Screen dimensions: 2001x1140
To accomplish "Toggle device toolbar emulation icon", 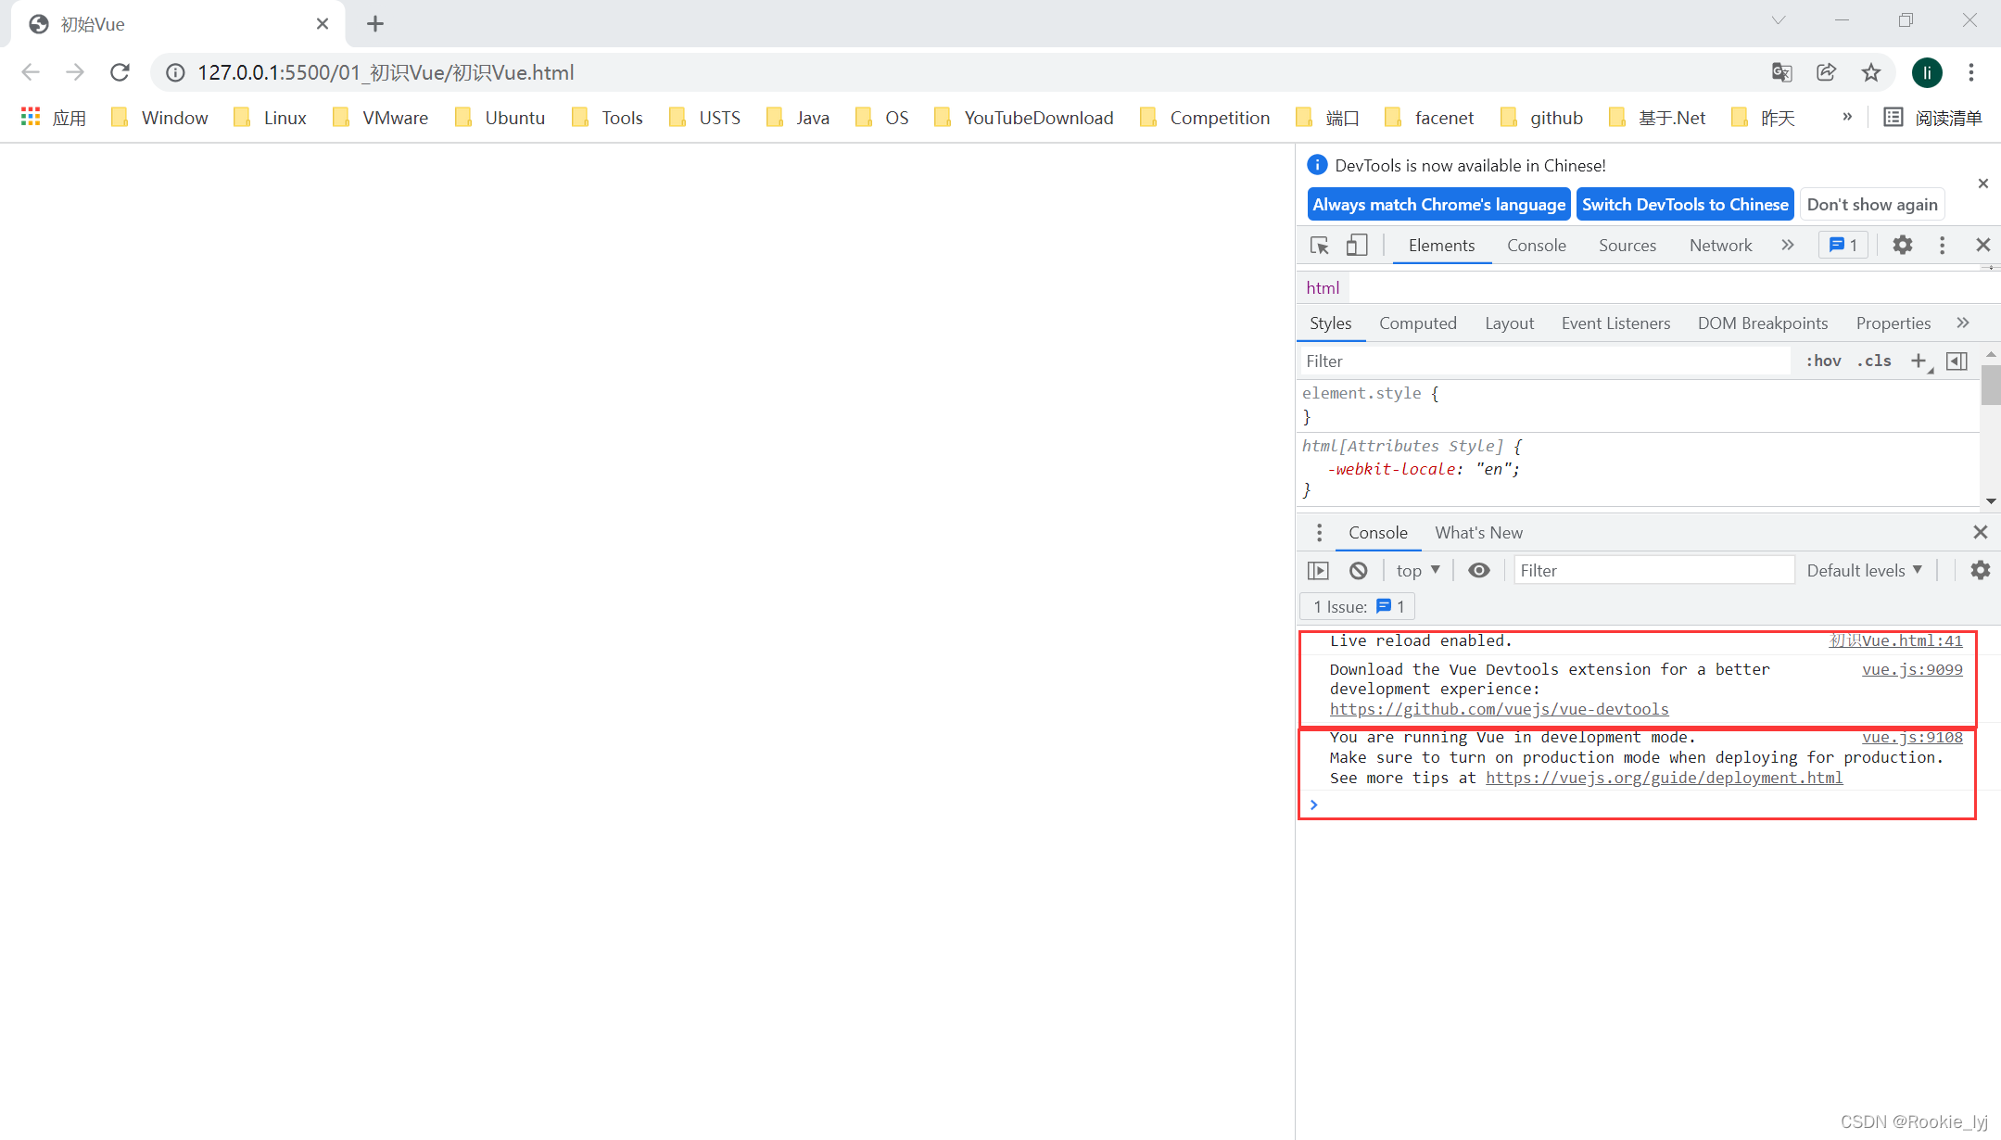I will pyautogui.click(x=1357, y=245).
